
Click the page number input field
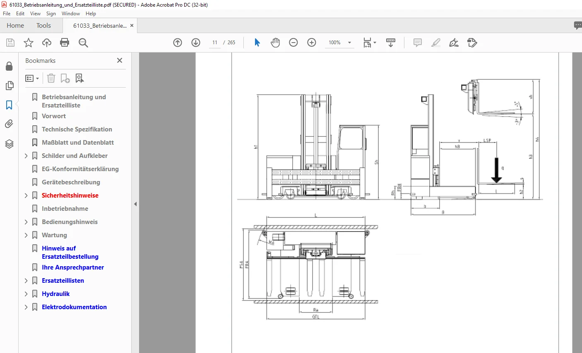tap(215, 43)
